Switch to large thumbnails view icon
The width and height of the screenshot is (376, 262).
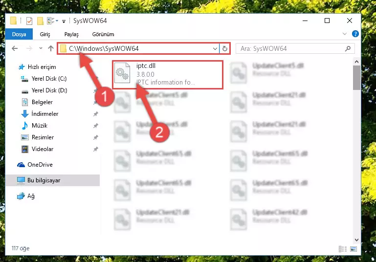pos(354,249)
